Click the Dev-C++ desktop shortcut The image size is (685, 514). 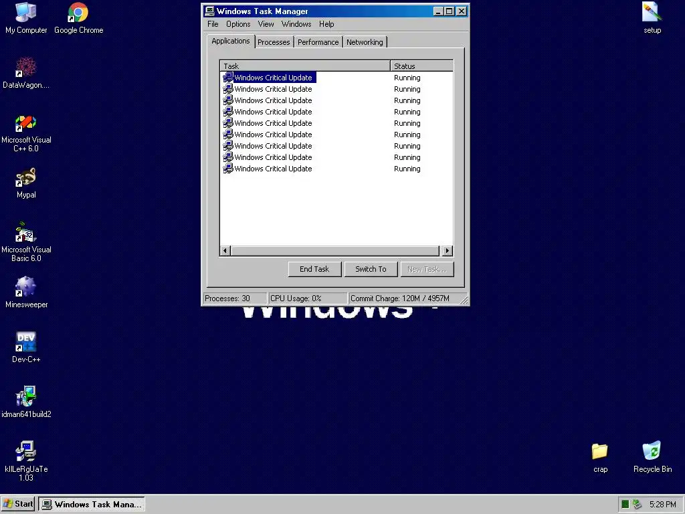(26, 347)
